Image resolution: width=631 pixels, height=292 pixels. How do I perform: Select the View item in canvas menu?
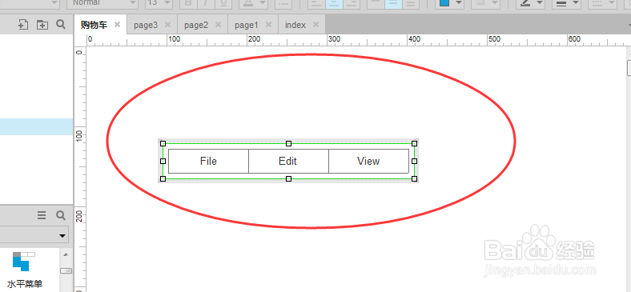point(368,161)
